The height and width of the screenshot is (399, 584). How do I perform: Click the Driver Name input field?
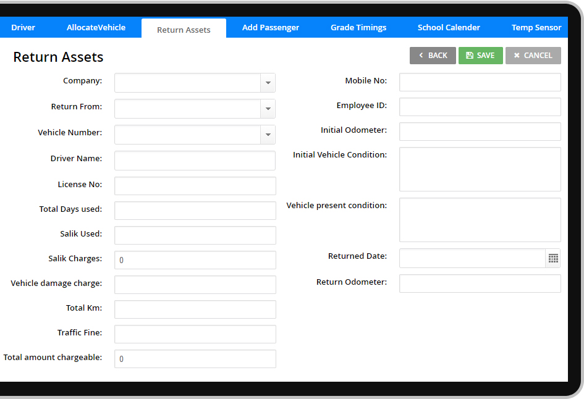click(x=195, y=161)
